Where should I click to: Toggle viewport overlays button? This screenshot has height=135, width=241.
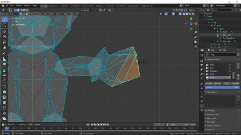click(173, 14)
